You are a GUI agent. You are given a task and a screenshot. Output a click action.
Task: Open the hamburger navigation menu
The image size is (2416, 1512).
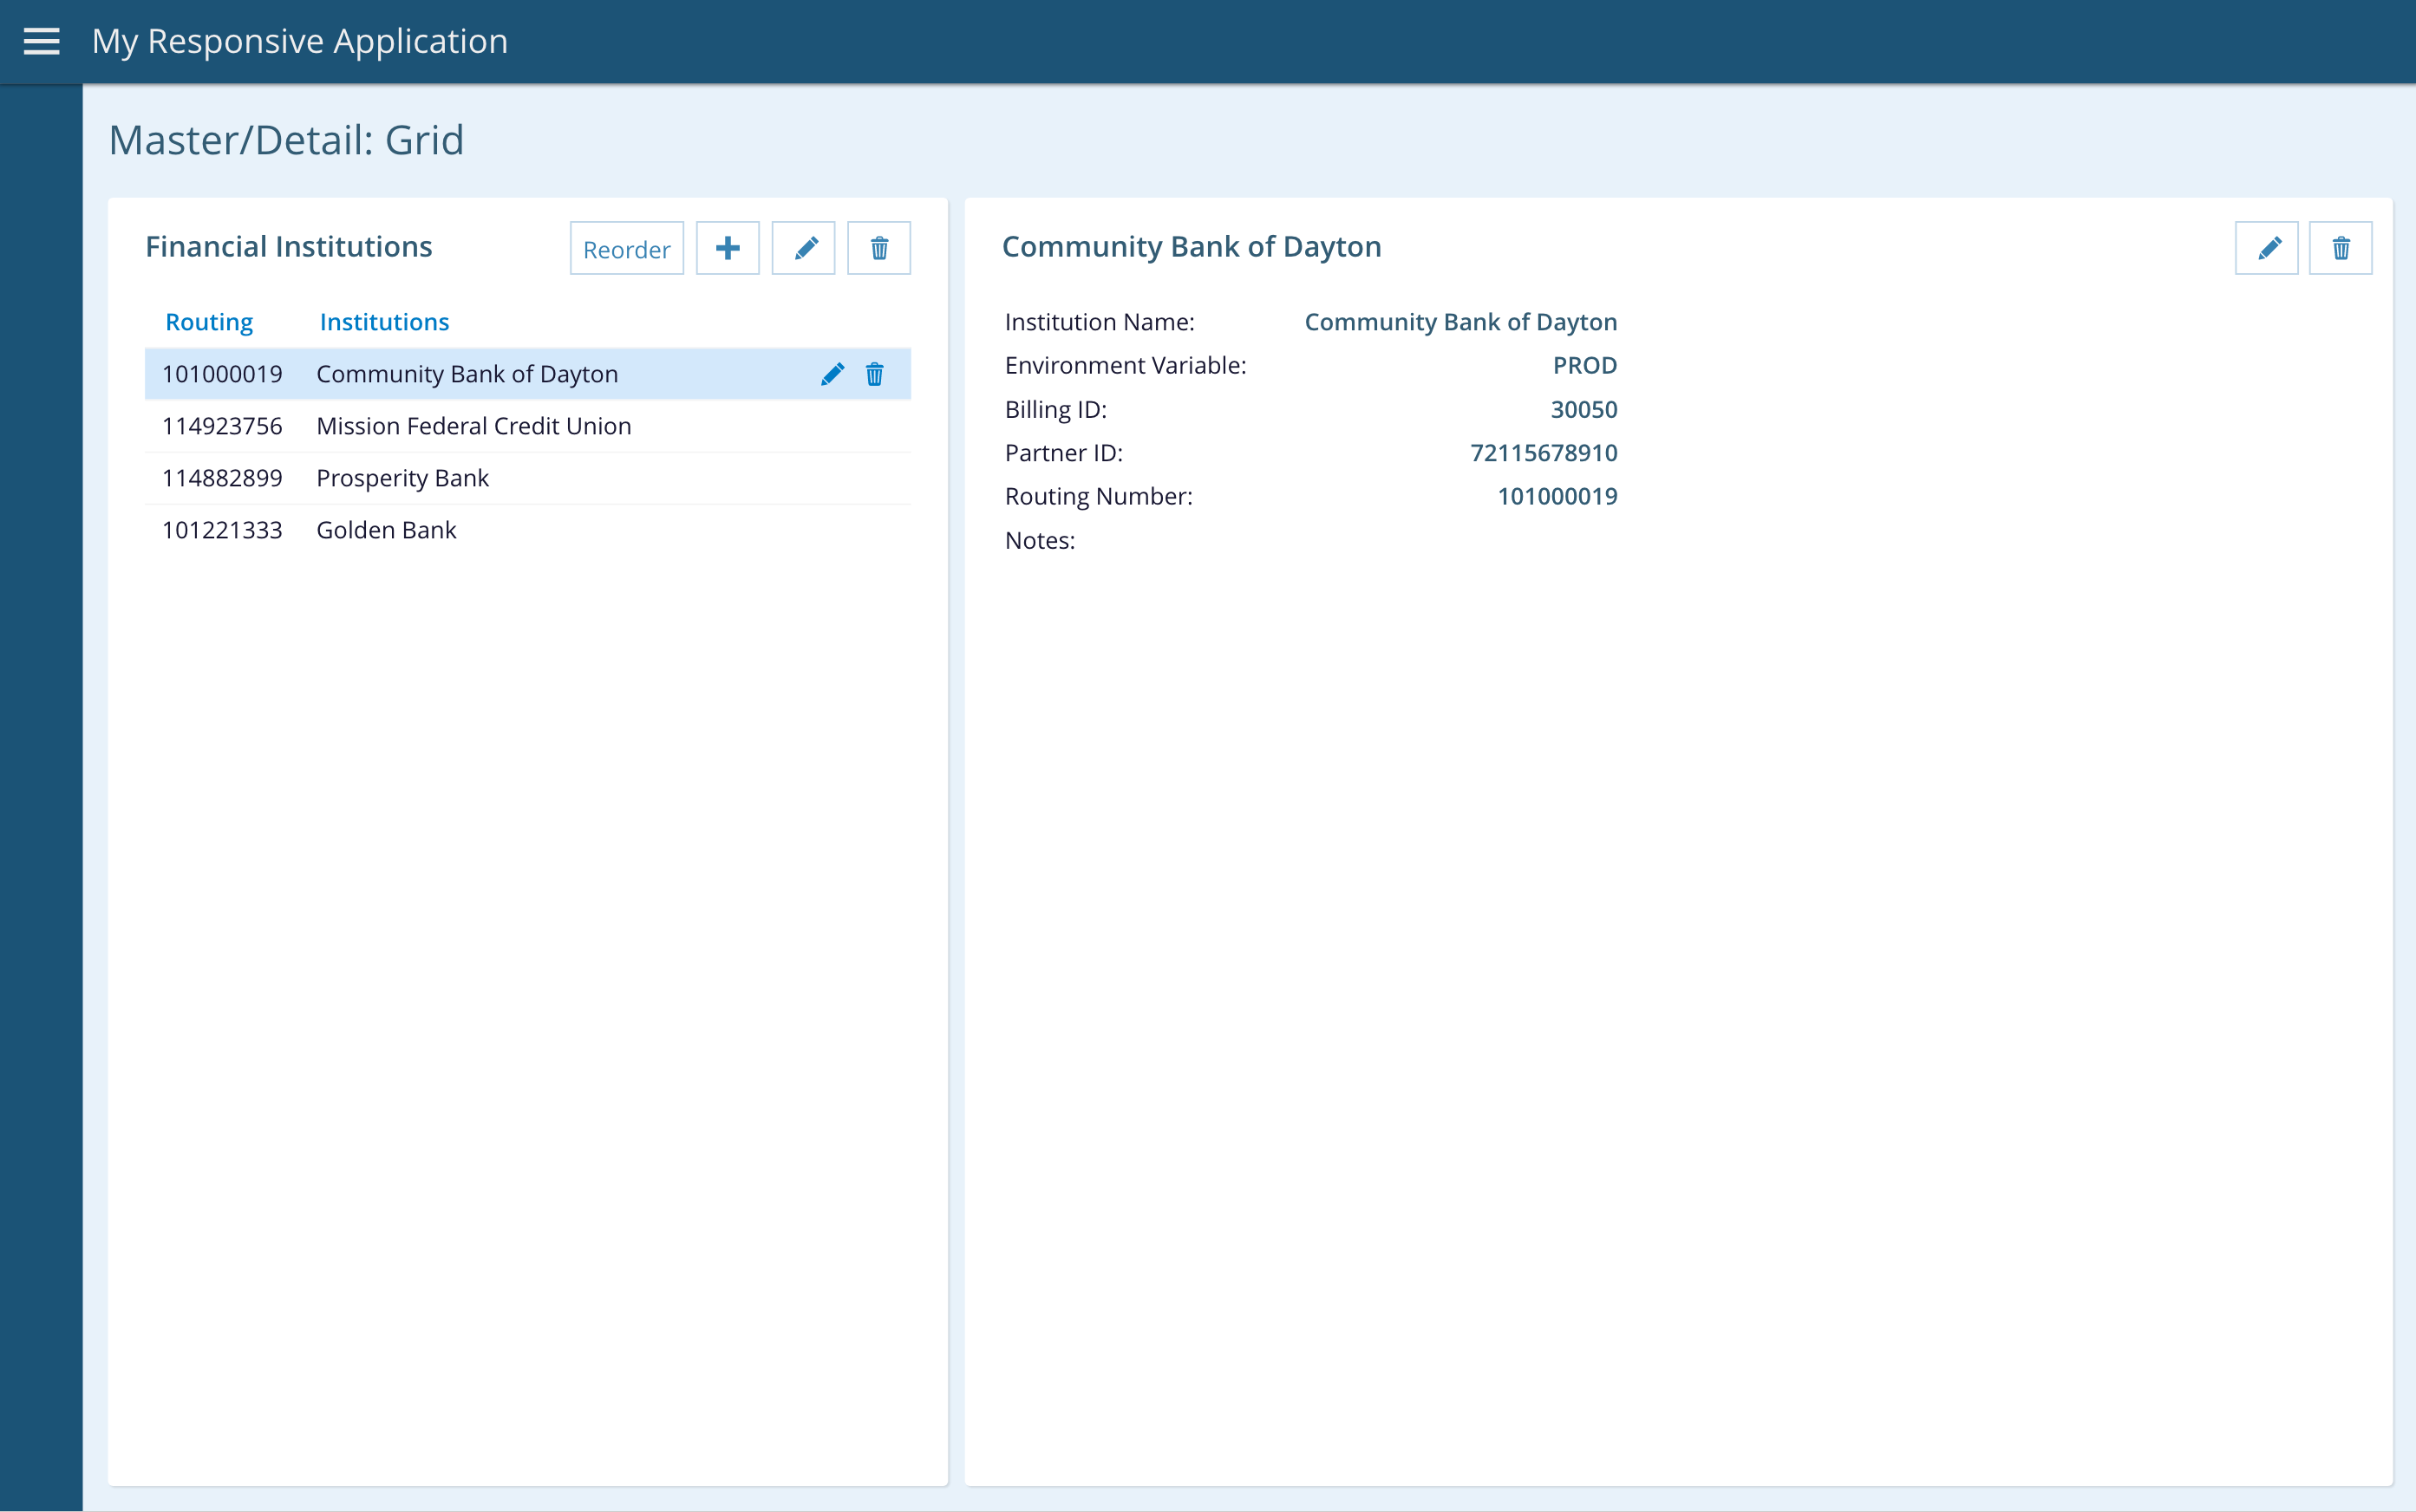[41, 41]
